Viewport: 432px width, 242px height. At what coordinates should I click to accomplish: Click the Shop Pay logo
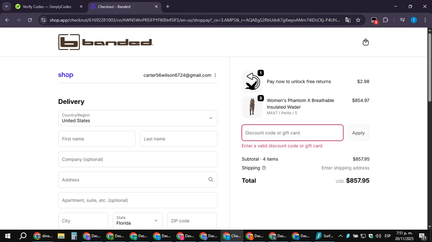[66, 75]
